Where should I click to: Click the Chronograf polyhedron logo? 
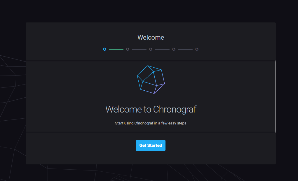pyautogui.click(x=151, y=80)
